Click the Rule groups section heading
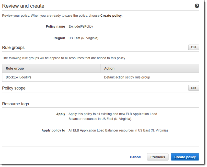This screenshot has height=167, width=207. tap(13, 48)
